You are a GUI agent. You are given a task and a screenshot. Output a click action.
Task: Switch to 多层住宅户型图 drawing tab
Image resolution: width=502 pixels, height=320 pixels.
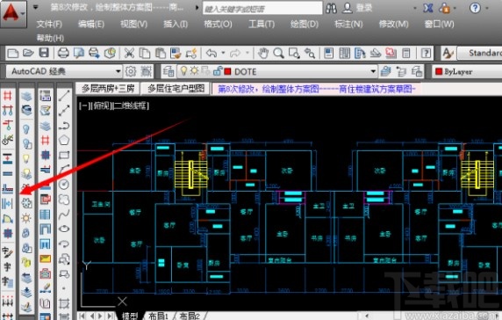pos(176,89)
